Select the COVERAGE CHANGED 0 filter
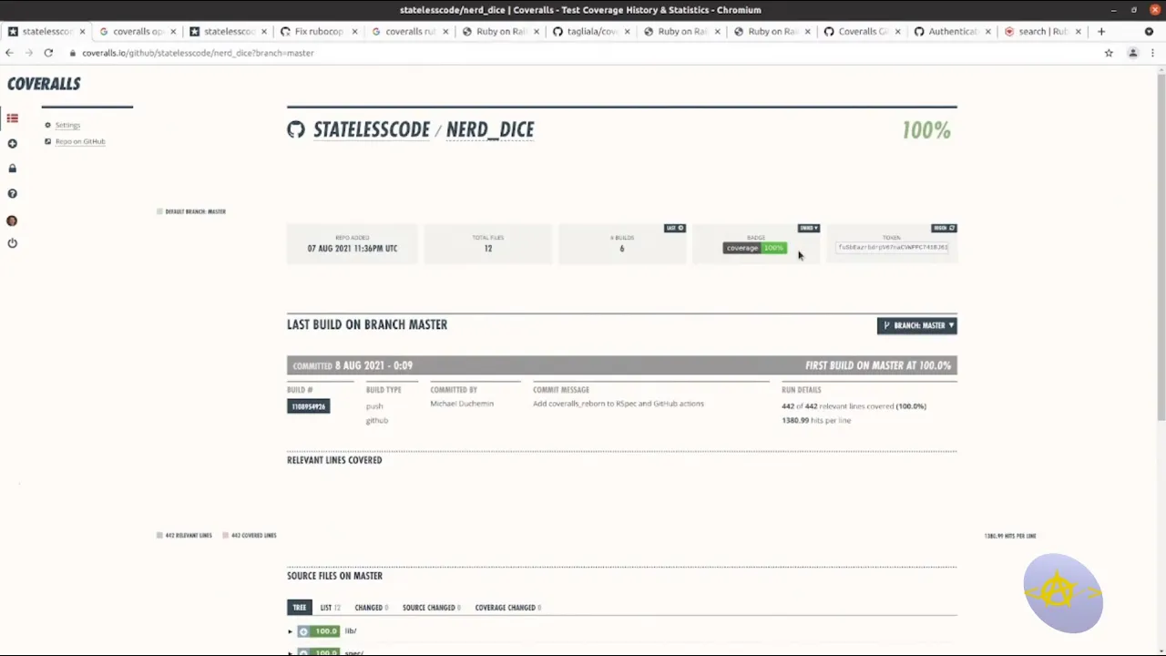The image size is (1166, 656). coord(507,608)
